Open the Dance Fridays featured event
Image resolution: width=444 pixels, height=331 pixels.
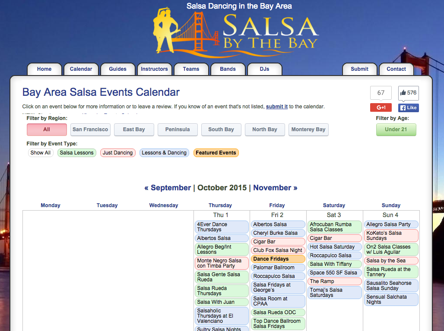278,259
